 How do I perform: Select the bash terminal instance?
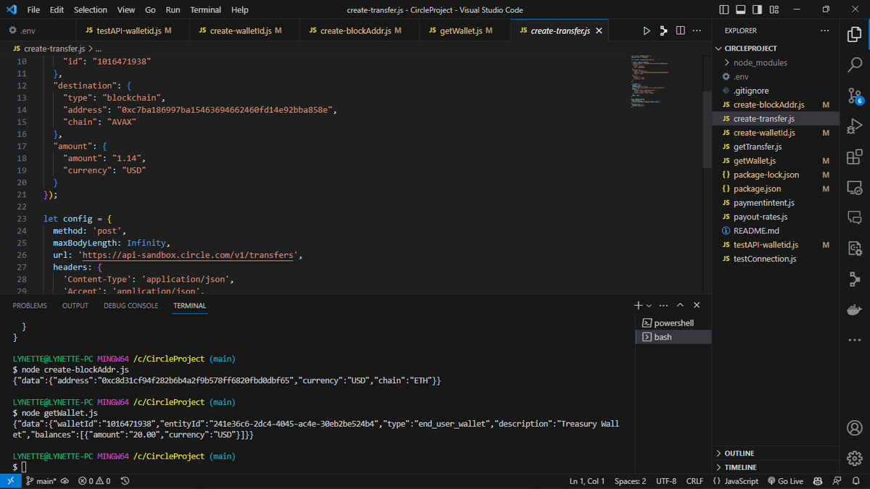674,337
